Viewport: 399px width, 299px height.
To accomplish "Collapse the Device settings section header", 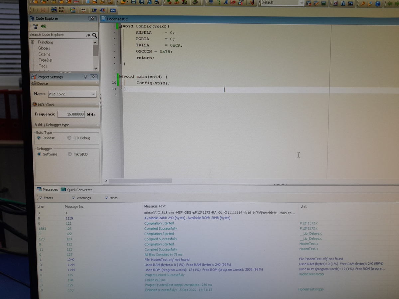I will [x=65, y=83].
